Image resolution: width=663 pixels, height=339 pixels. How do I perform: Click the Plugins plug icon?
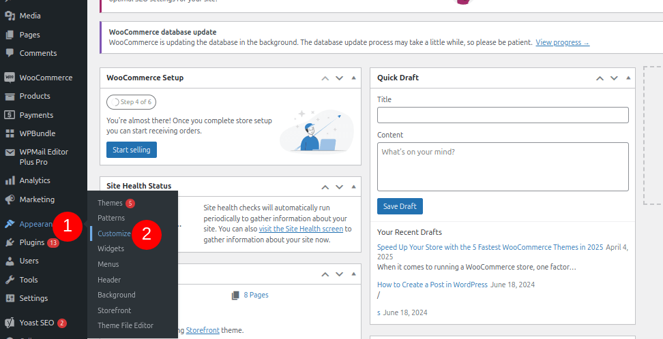(x=10, y=243)
